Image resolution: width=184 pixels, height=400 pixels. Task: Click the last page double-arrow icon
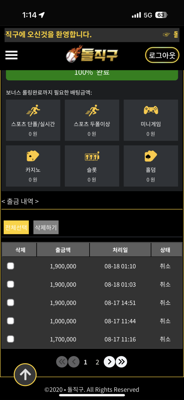click(x=121, y=362)
